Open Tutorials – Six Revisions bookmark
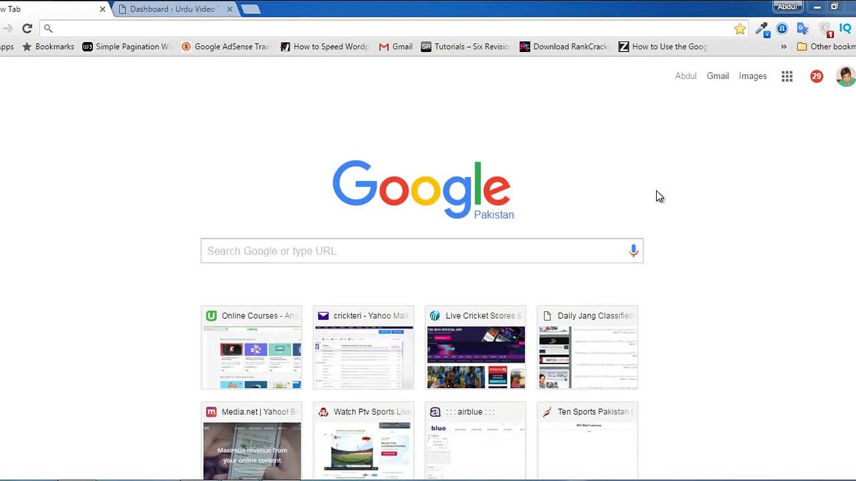856x481 pixels. click(x=466, y=47)
